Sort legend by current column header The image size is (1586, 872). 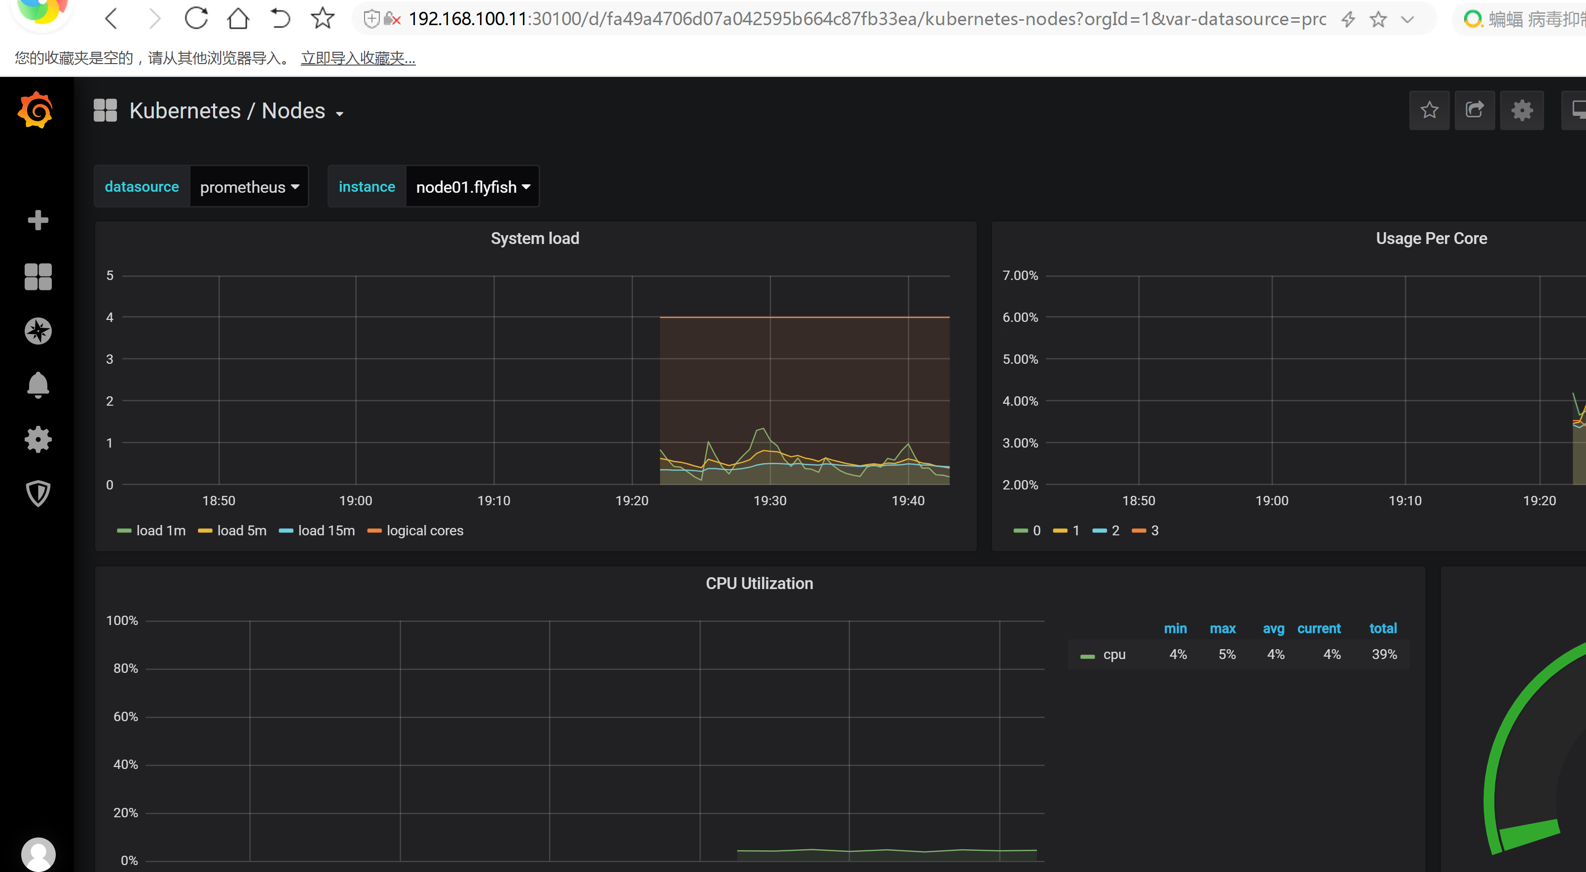click(1319, 628)
